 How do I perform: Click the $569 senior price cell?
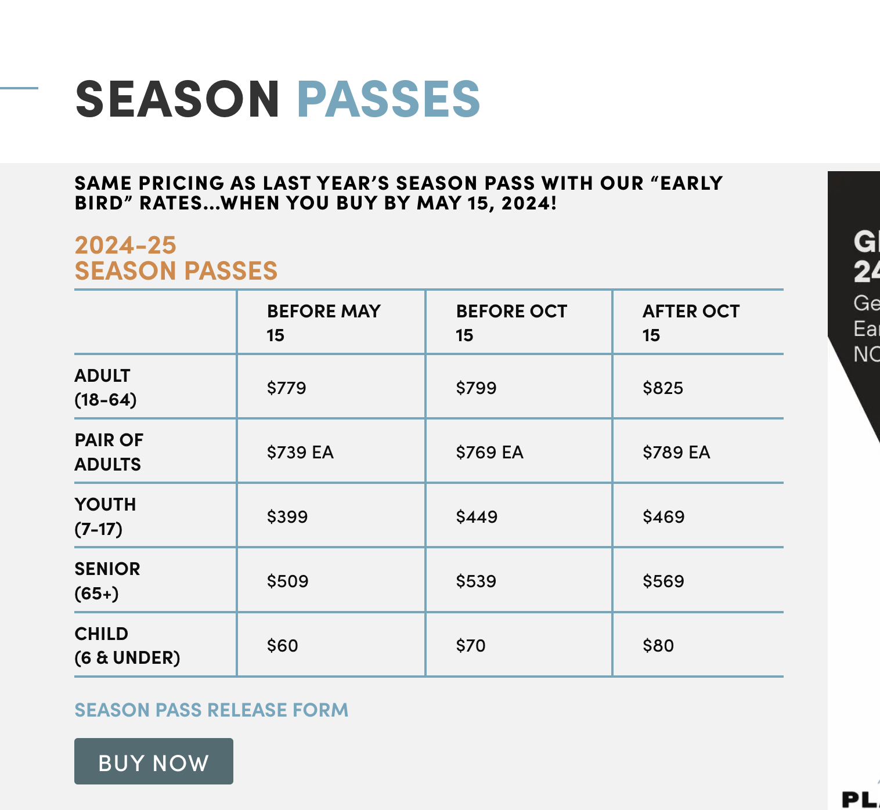663,581
